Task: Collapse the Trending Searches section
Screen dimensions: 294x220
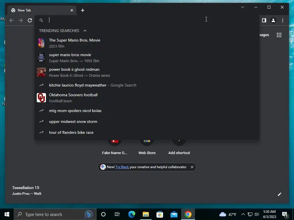Action: 85,31
